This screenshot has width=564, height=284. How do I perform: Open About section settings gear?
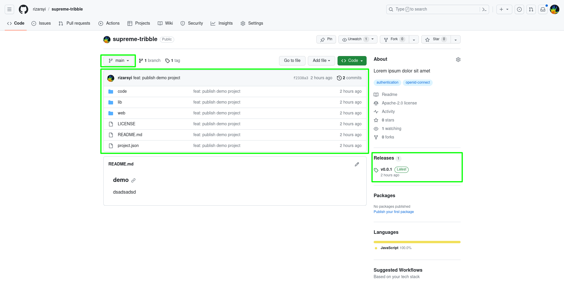point(458,60)
